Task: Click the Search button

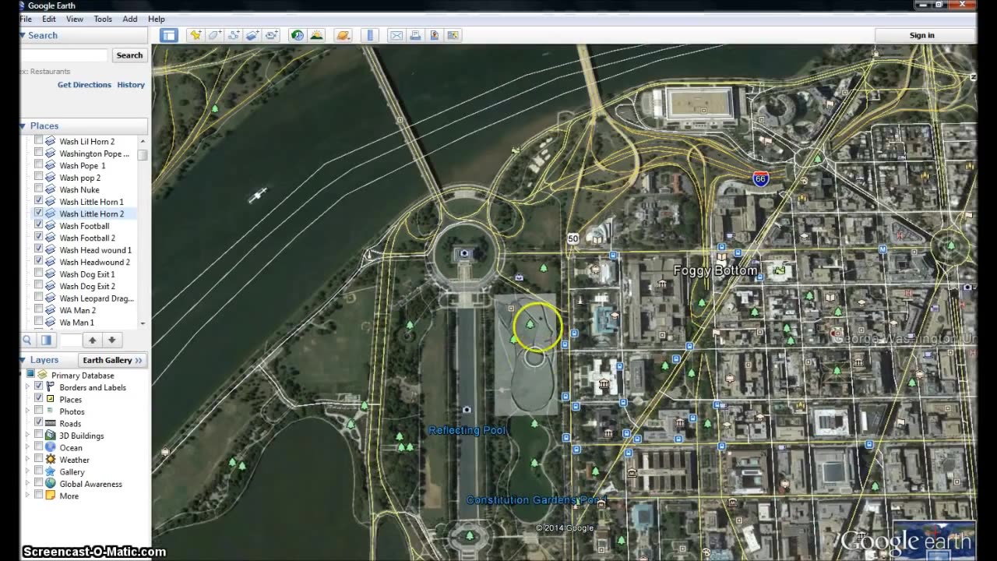Action: tap(129, 55)
